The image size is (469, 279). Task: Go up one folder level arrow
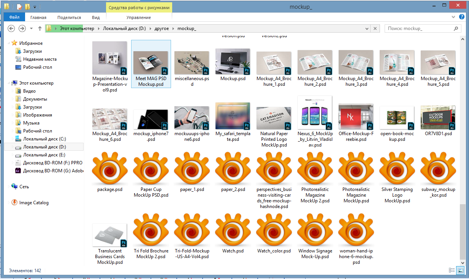click(40, 28)
